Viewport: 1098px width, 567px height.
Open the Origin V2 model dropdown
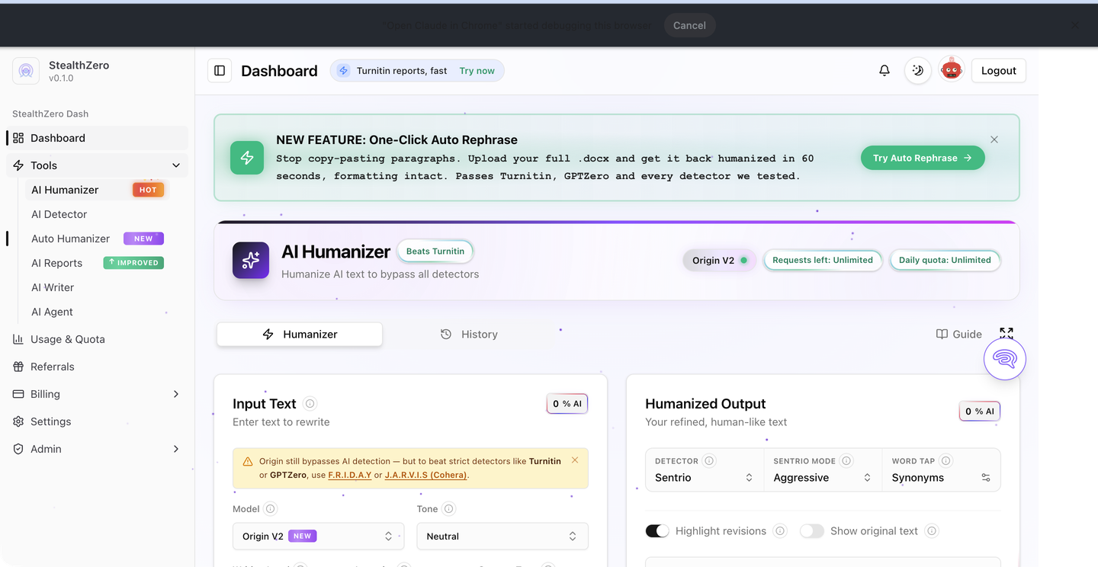click(x=319, y=537)
